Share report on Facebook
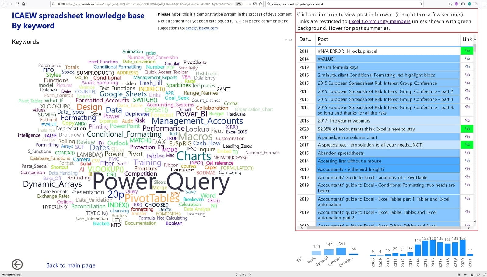 [x=472, y=274]
